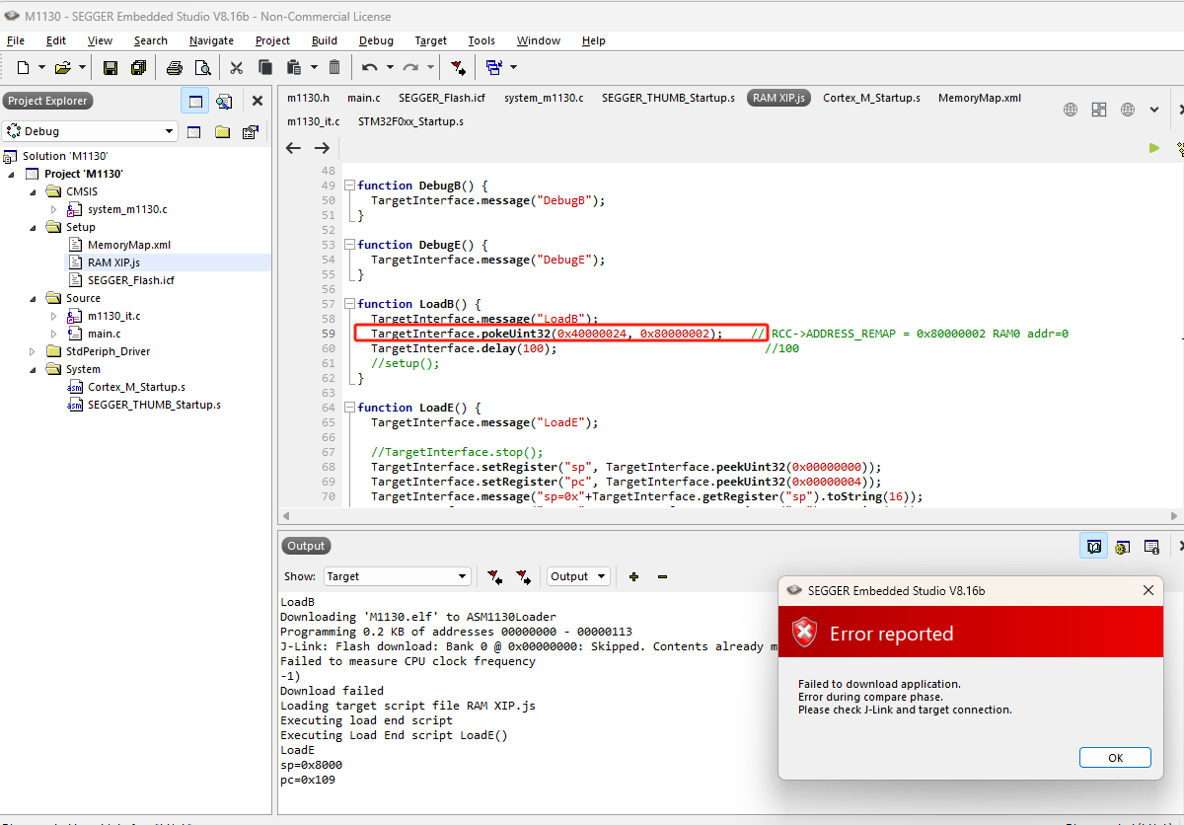The height and width of the screenshot is (825, 1184).
Task: Click the 'Failed to measure CPU clock frequency' line
Action: click(407, 661)
